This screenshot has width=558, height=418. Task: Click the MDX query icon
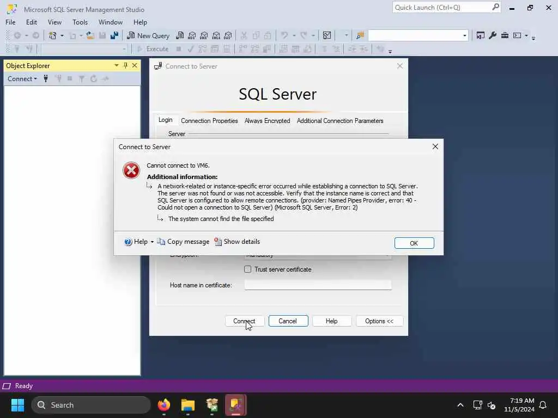192,35
